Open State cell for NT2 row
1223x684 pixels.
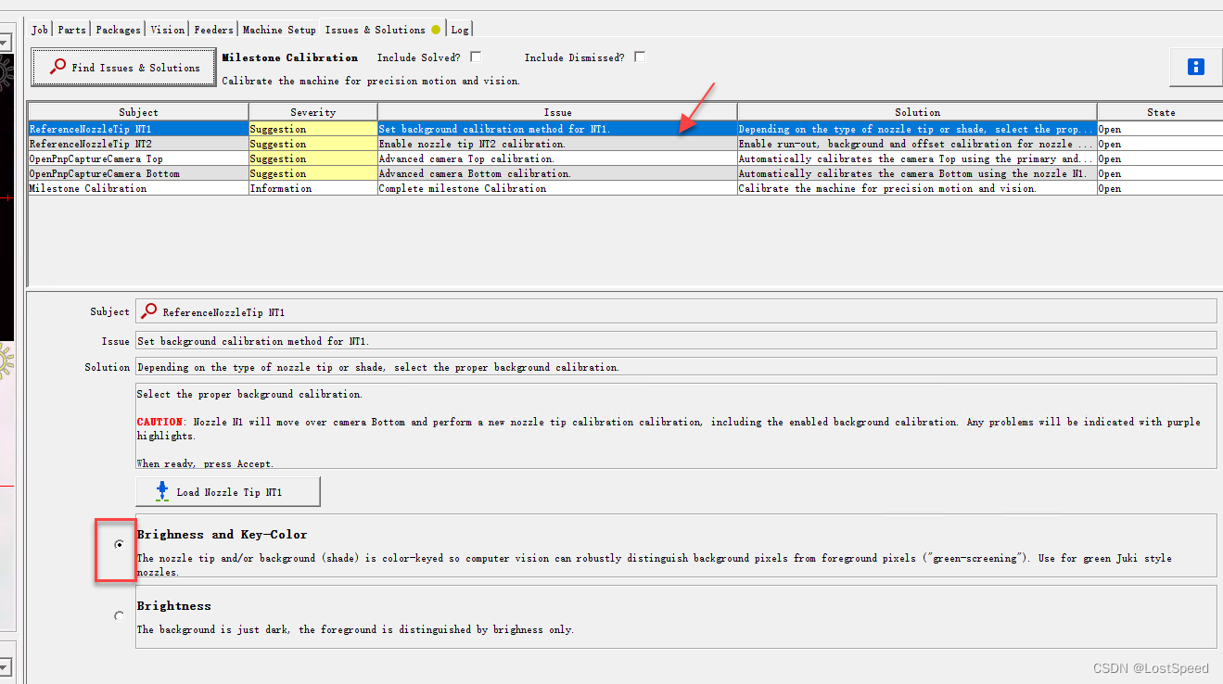(x=1160, y=145)
